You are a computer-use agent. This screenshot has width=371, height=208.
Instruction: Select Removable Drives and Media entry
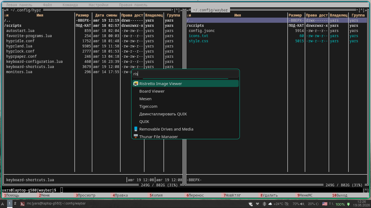pyautogui.click(x=185, y=129)
